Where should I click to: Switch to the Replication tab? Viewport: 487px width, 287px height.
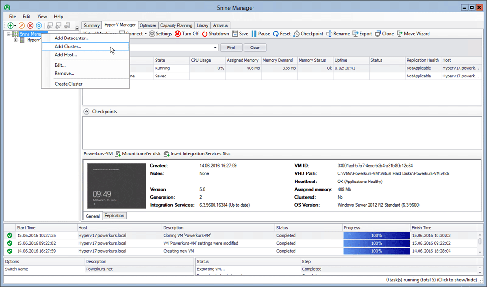pos(114,216)
